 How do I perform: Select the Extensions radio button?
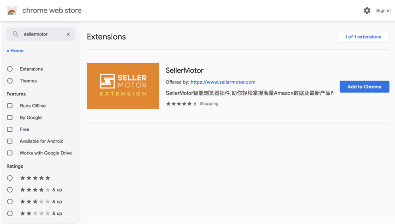click(10, 69)
